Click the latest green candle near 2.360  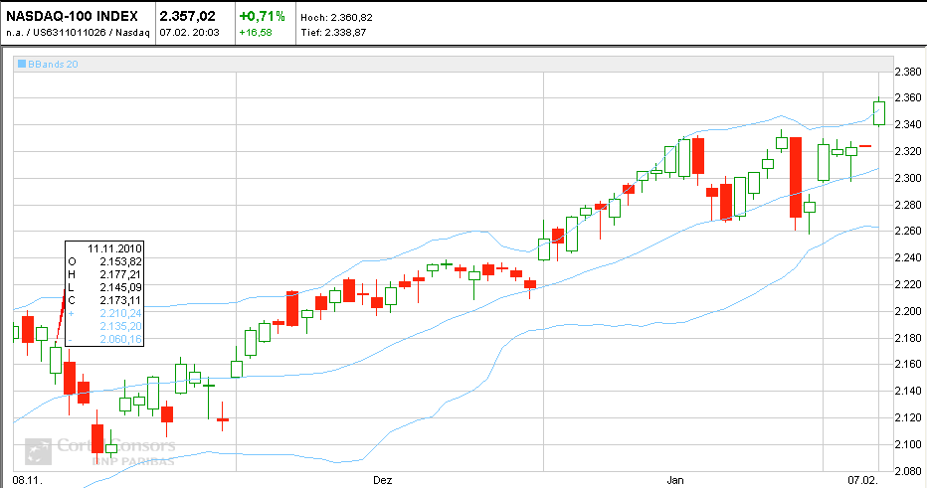pos(879,113)
